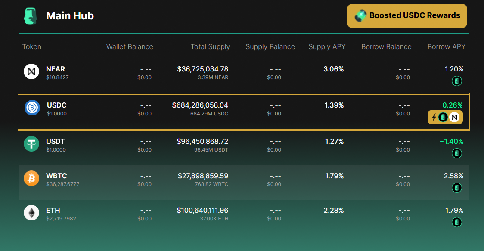Click the reward icon under NEAR borrow APY
Screen dimensions: 484x251
[x=457, y=81]
